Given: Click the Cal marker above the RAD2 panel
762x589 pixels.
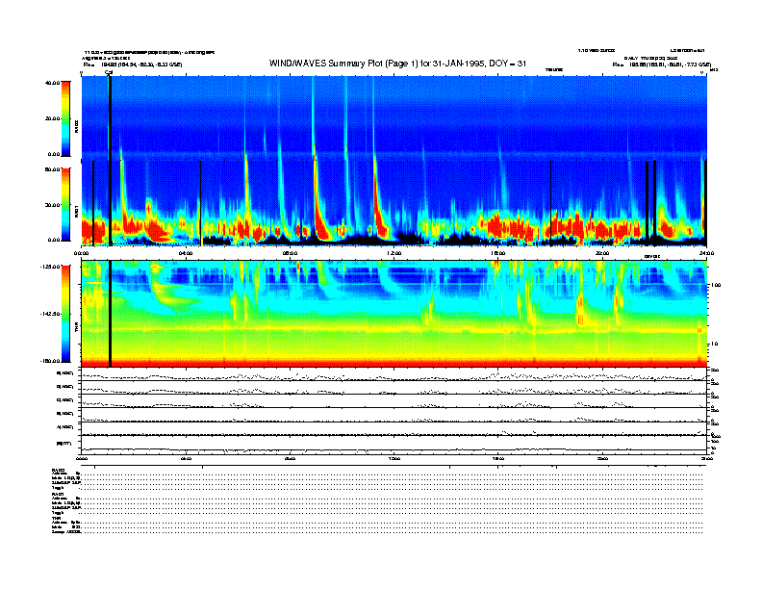Looking at the screenshot, I should (109, 72).
